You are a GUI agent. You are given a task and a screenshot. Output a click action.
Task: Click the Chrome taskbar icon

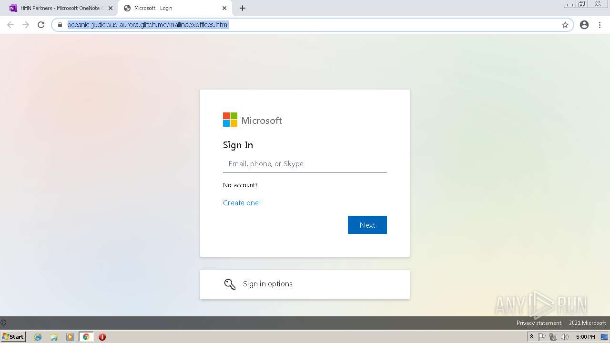tap(86, 337)
